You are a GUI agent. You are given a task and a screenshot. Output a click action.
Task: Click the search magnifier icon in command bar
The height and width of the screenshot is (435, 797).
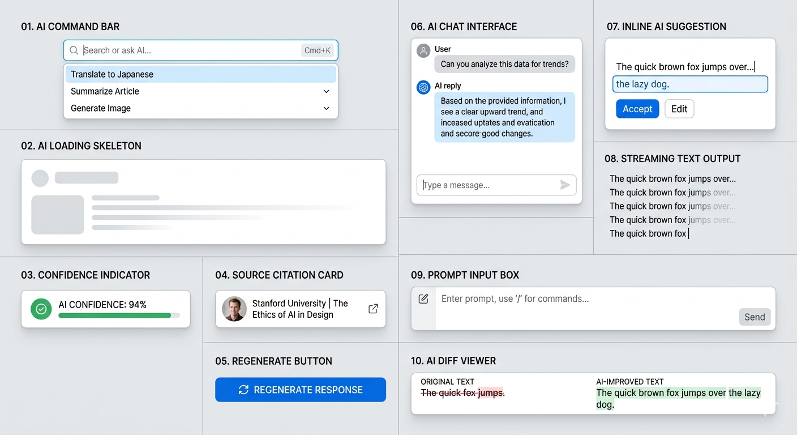pos(74,50)
